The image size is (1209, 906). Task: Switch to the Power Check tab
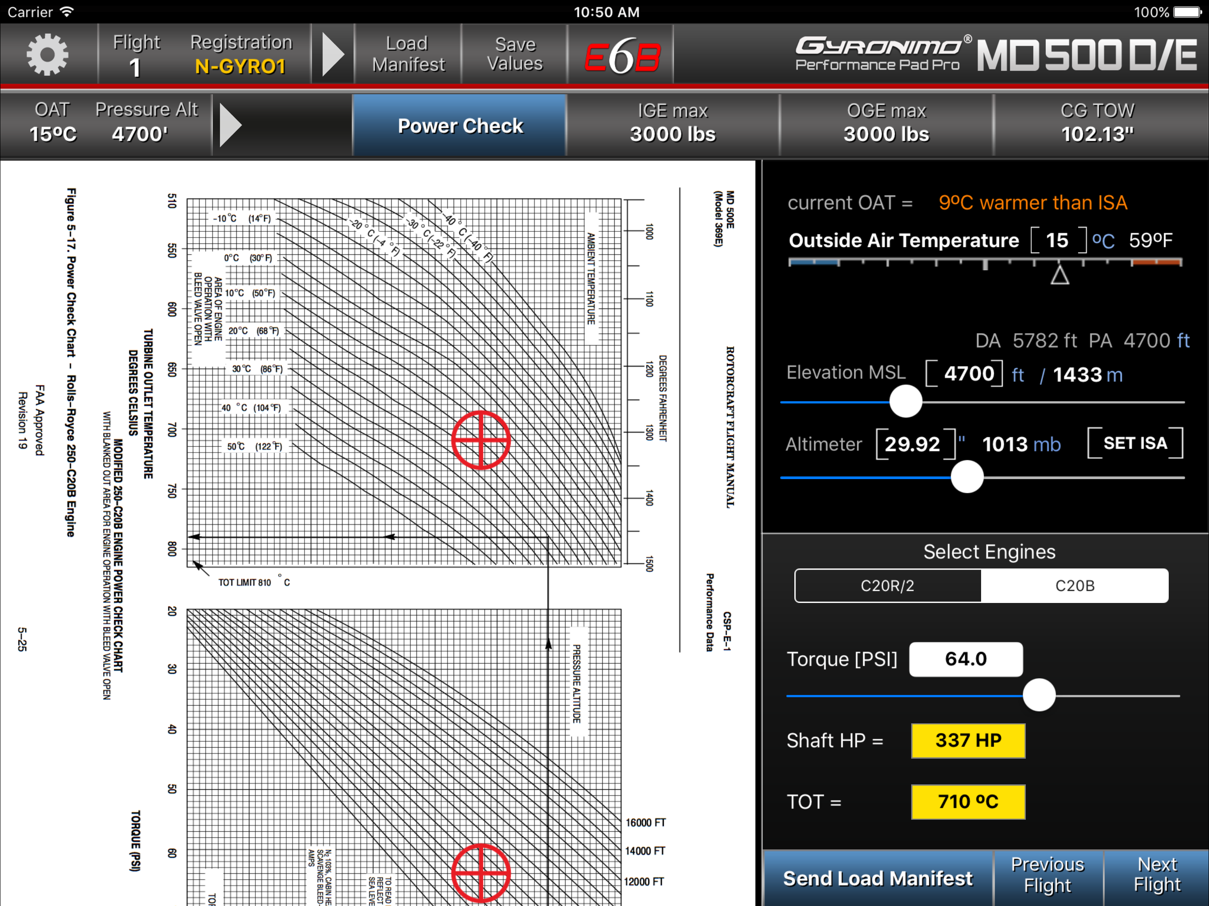pyautogui.click(x=460, y=125)
